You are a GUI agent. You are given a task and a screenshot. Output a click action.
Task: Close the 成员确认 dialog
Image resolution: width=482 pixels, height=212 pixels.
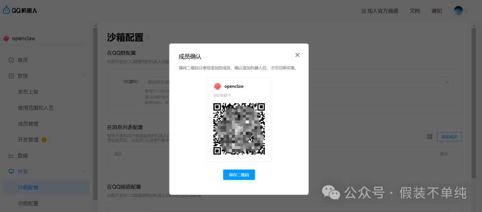tap(297, 55)
